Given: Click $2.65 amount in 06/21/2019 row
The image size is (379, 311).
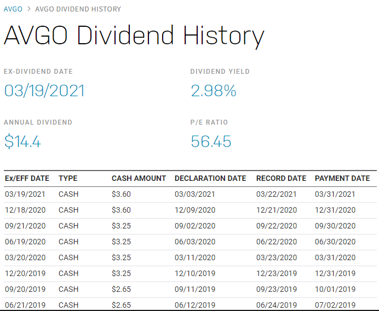Looking at the screenshot, I should pos(121,305).
